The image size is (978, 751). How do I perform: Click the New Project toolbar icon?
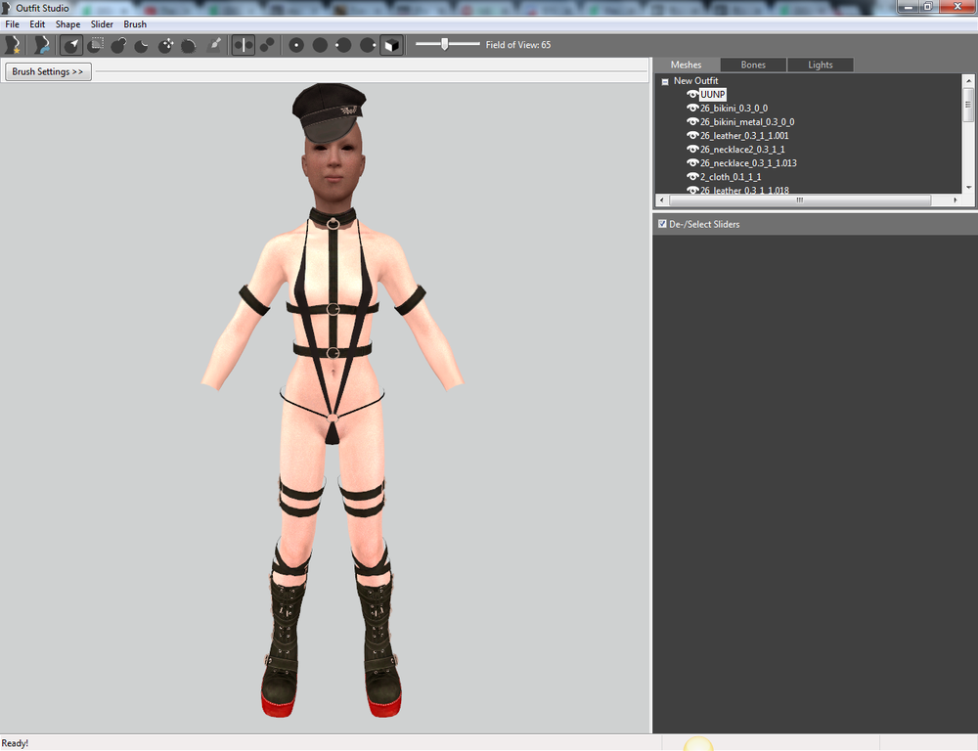tap(13, 45)
